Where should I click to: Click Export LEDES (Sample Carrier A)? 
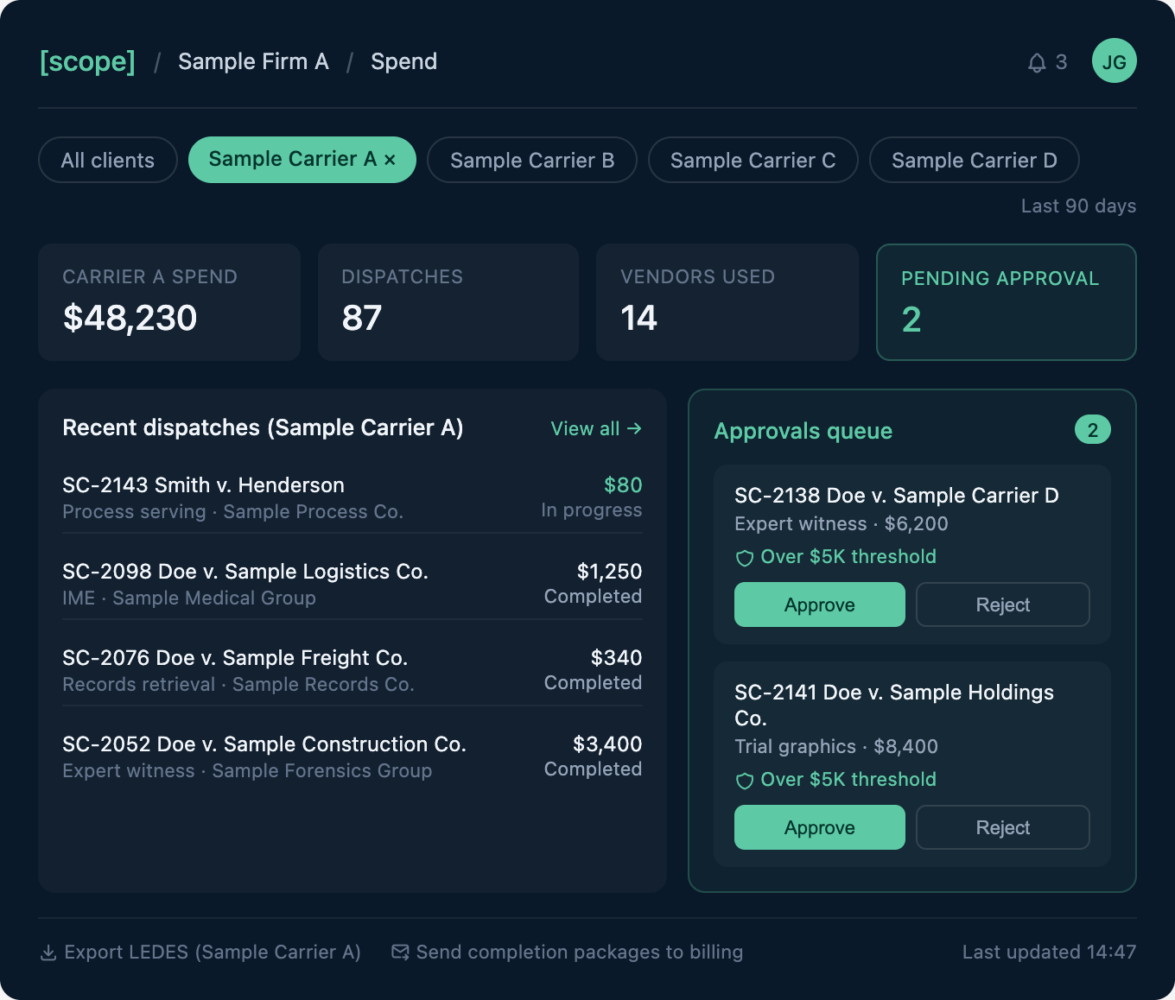(200, 952)
